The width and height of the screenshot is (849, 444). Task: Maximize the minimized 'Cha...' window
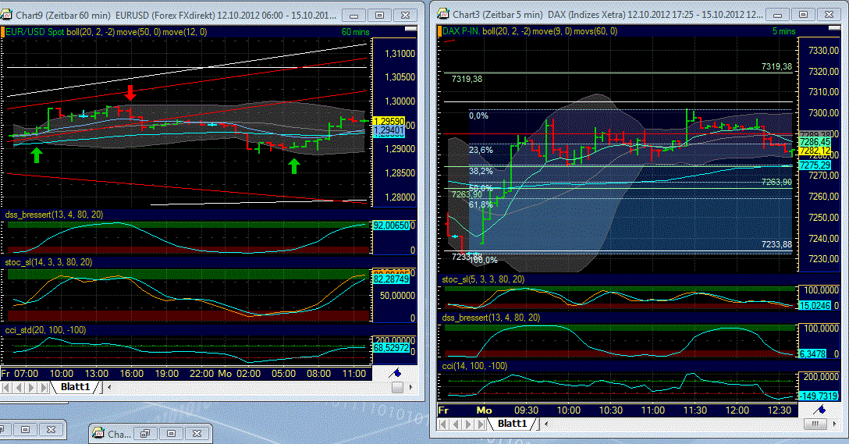tap(171, 433)
